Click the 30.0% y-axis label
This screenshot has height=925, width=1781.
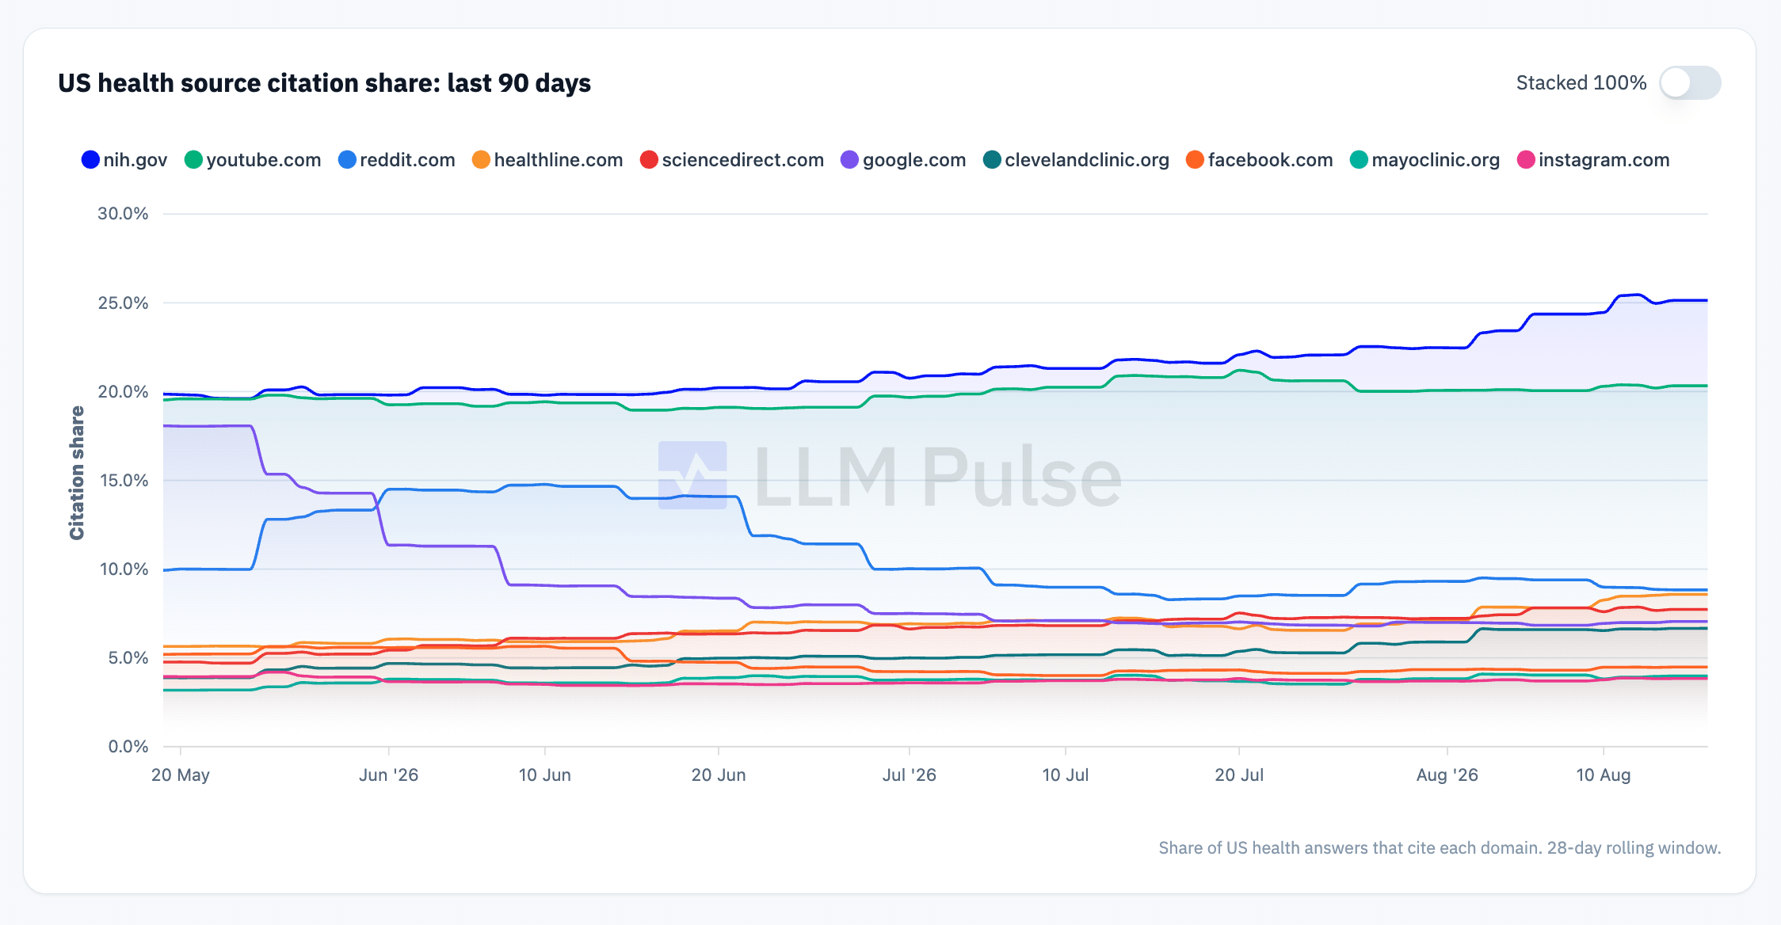coord(123,214)
